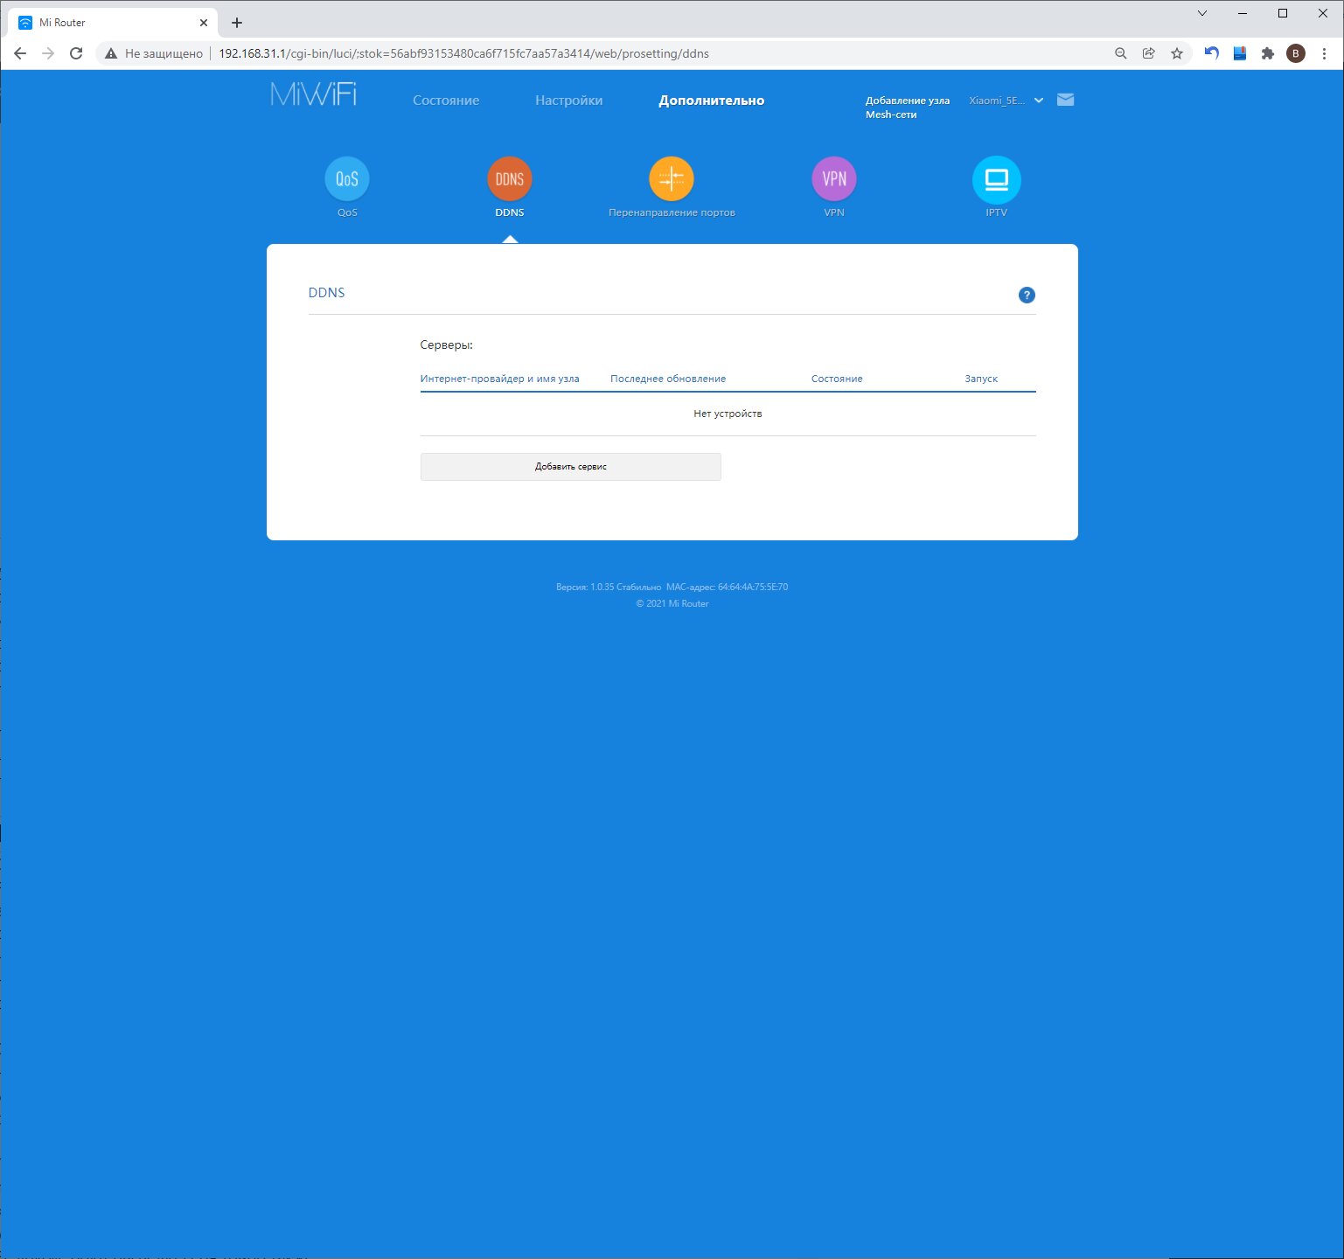The height and width of the screenshot is (1259, 1344).
Task: Open the browser zoom magnifier icon
Action: pos(1121,53)
